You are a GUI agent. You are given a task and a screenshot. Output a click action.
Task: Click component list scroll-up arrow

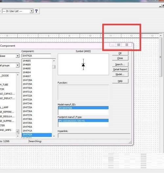[x=54, y=61]
